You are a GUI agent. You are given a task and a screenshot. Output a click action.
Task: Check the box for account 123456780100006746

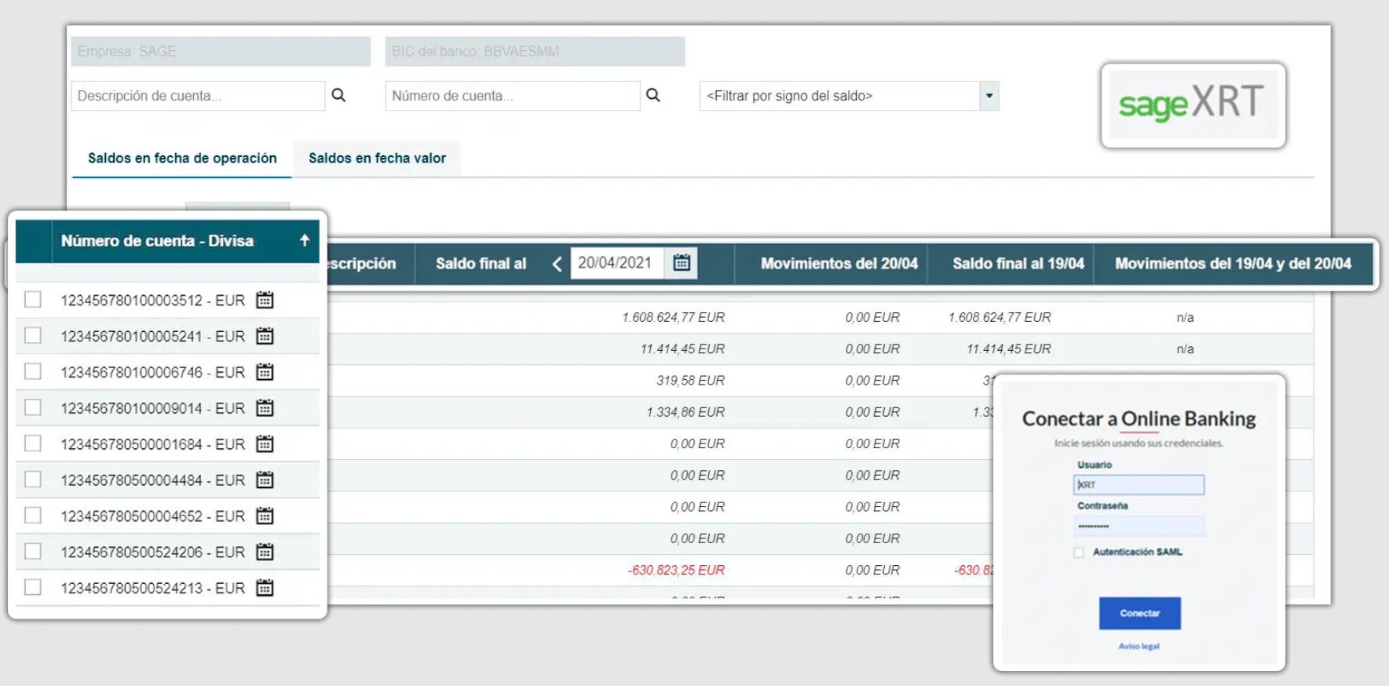pyautogui.click(x=33, y=371)
